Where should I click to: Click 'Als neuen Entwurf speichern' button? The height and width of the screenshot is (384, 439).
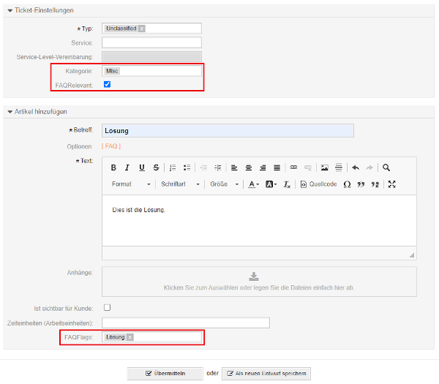tap(266, 373)
